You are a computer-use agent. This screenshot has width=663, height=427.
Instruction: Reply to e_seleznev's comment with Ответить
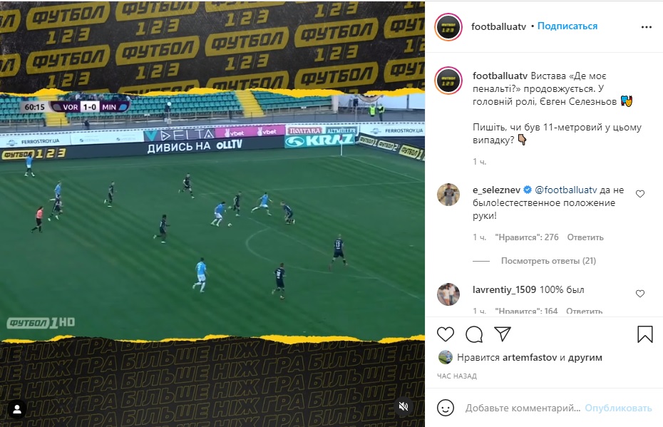pos(585,237)
